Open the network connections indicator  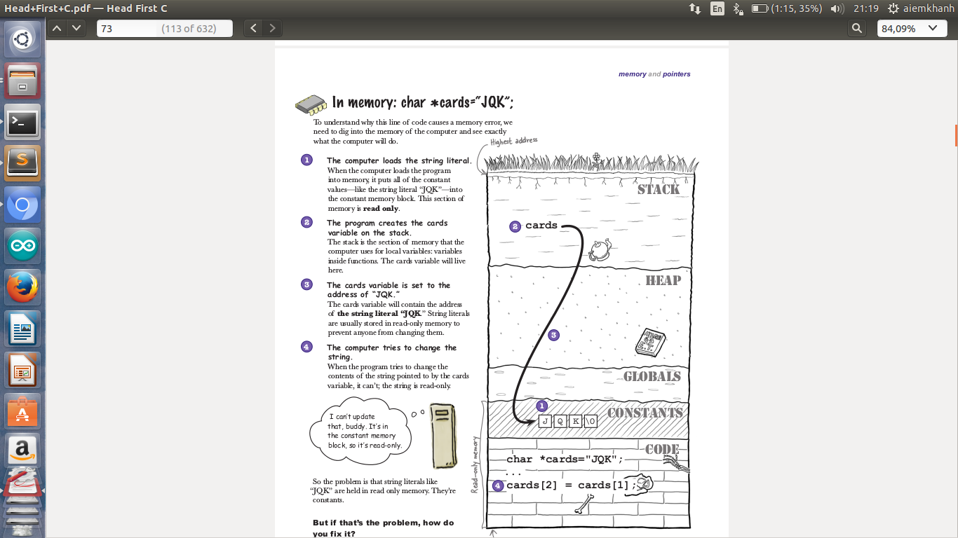coord(695,8)
